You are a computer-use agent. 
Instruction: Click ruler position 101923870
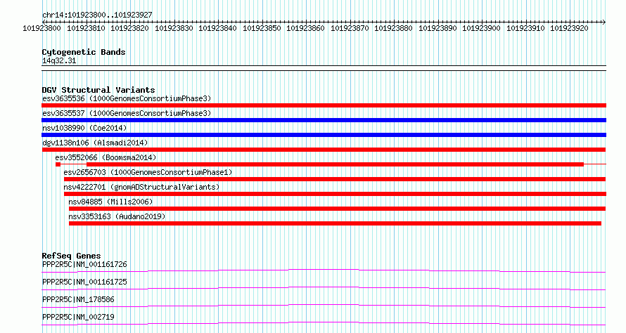[350, 28]
